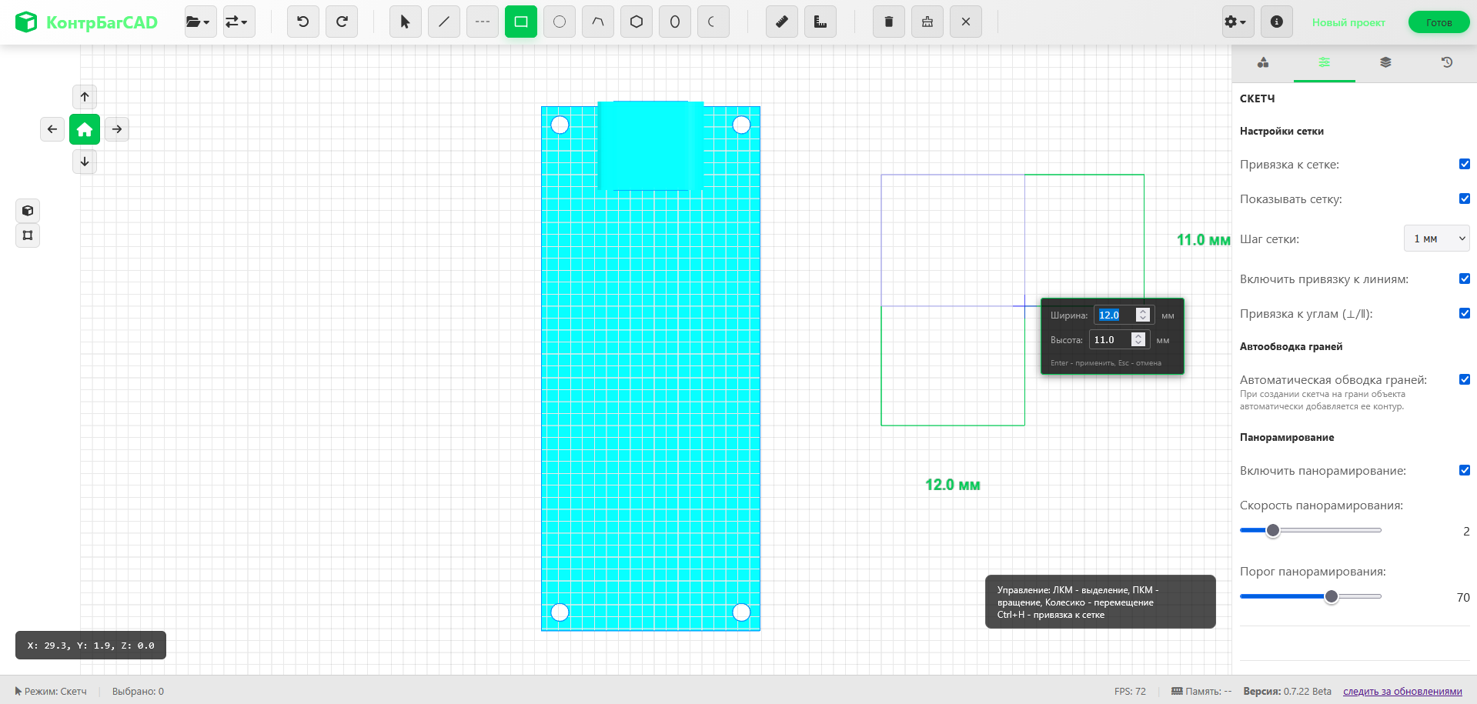Click the undo arrow button
The height and width of the screenshot is (704, 1477).
303,22
